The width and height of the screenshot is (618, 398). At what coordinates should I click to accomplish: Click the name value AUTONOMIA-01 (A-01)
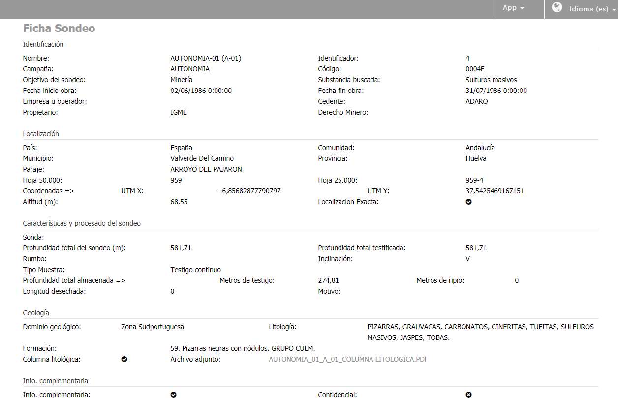(x=206, y=58)
